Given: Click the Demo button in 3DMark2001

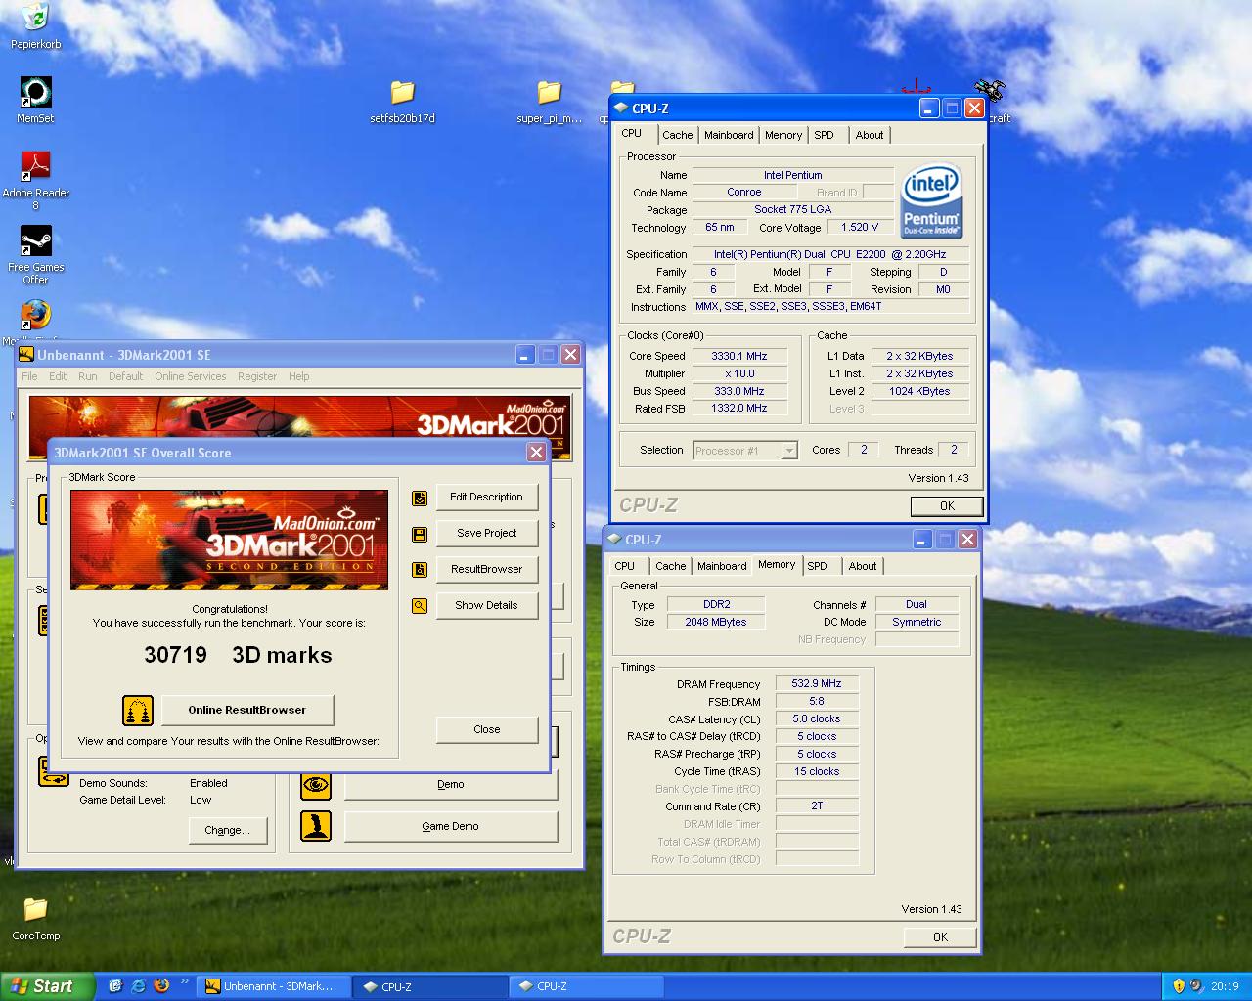Looking at the screenshot, I should pyautogui.click(x=450, y=785).
